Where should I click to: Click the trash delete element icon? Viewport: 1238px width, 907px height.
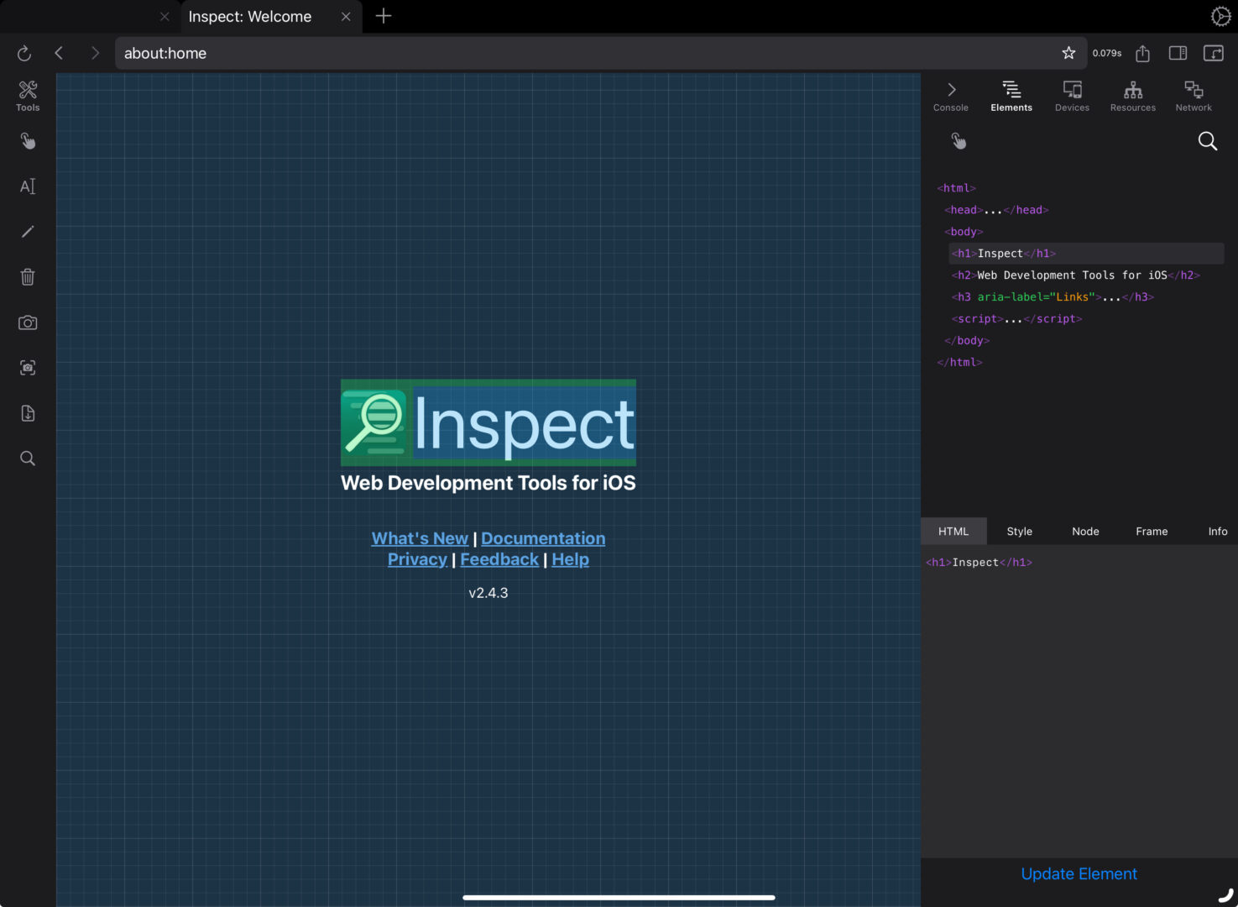(28, 277)
